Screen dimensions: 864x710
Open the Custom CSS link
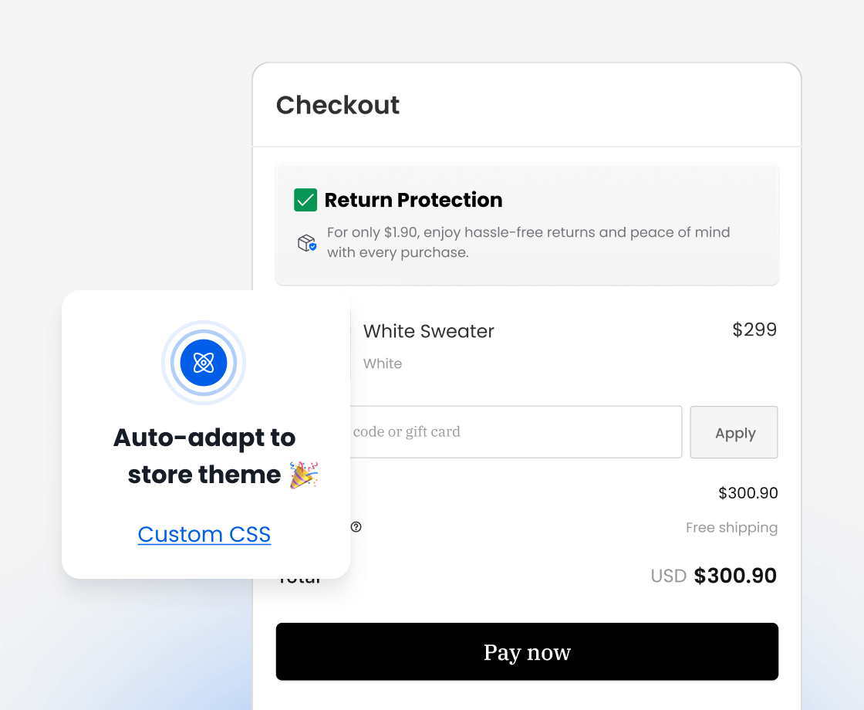204,534
